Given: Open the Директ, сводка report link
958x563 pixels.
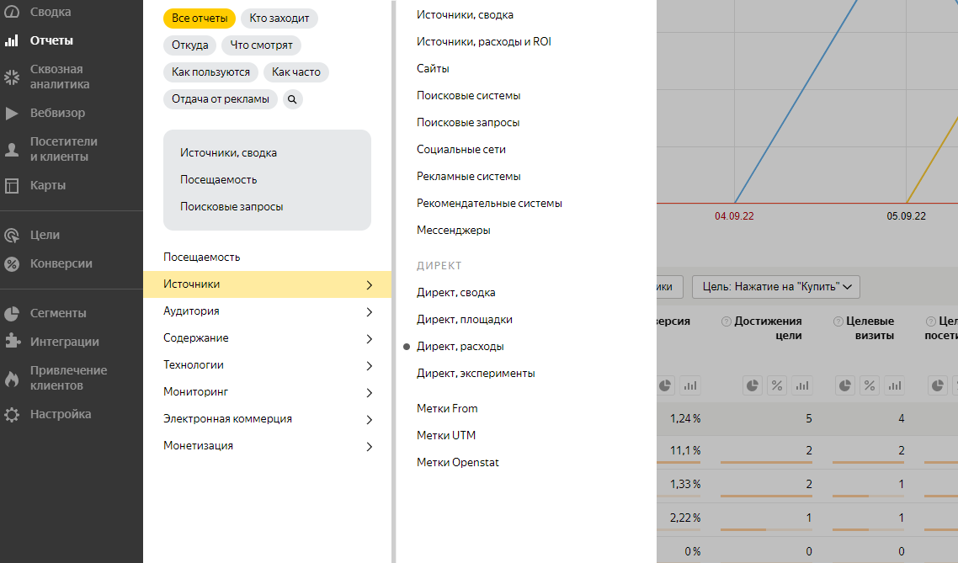Looking at the screenshot, I should tap(455, 293).
